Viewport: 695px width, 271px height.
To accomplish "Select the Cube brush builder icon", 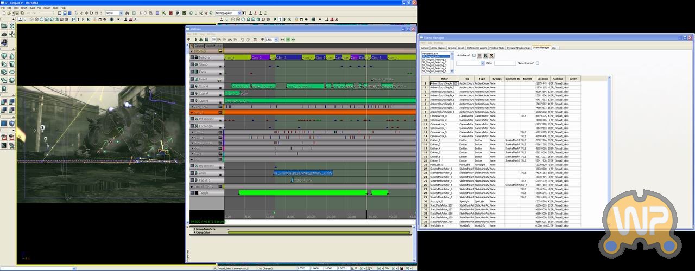I will (x=4, y=56).
